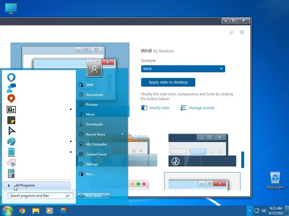Open the computer monitor desktop icon
289x216 pixels.
[x=11, y=8]
